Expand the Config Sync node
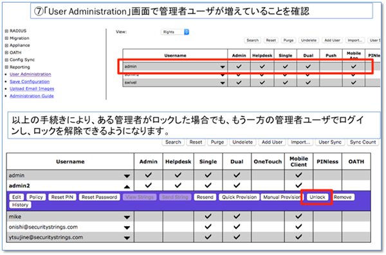 [x=6, y=60]
